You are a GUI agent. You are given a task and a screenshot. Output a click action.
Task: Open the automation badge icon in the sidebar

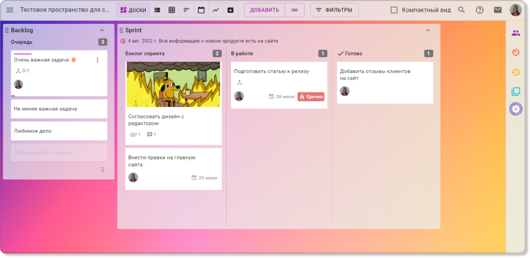click(516, 109)
